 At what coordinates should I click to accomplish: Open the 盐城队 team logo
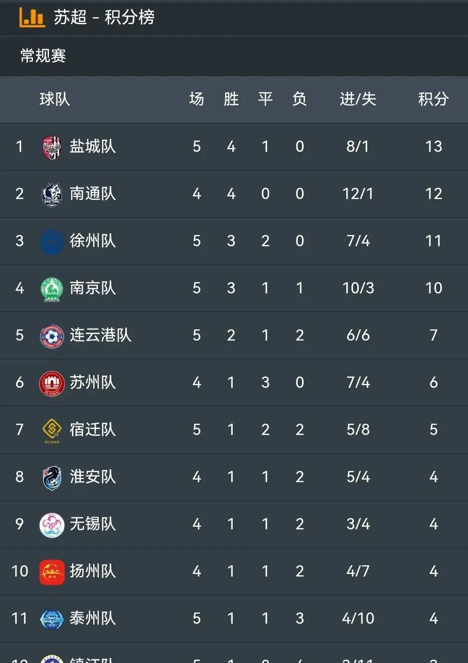52,147
